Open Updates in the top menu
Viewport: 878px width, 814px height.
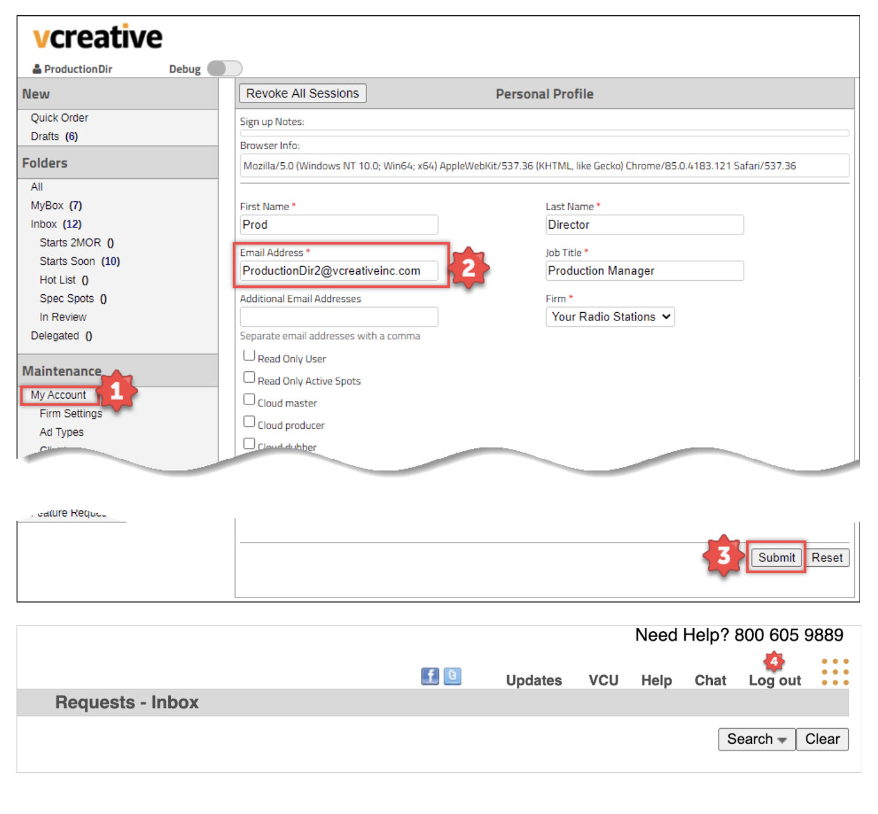tap(534, 680)
